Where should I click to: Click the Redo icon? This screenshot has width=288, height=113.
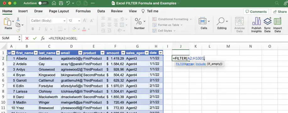coord(78,3)
